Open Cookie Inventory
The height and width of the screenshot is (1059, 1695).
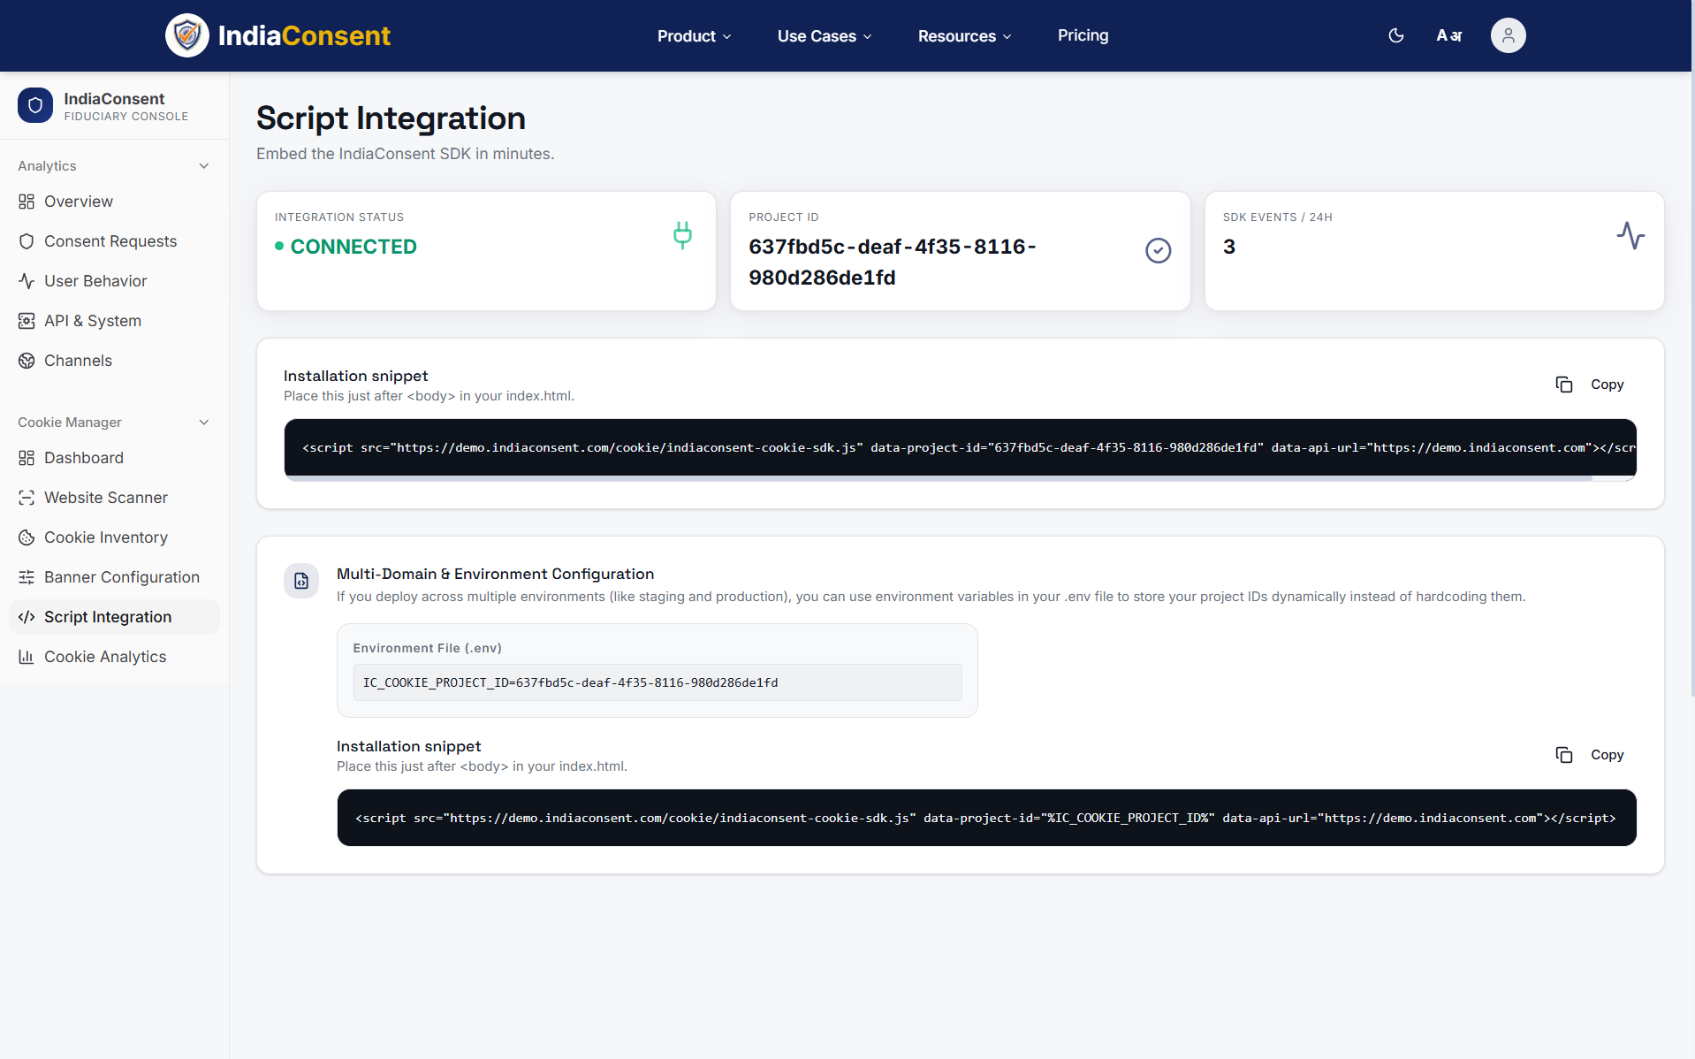(114, 537)
